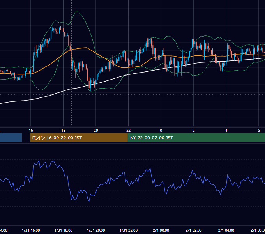Image resolution: width=265 pixels, height=234 pixels.
Task: Click hour label 18 on chart axis
Action: tap(63, 131)
